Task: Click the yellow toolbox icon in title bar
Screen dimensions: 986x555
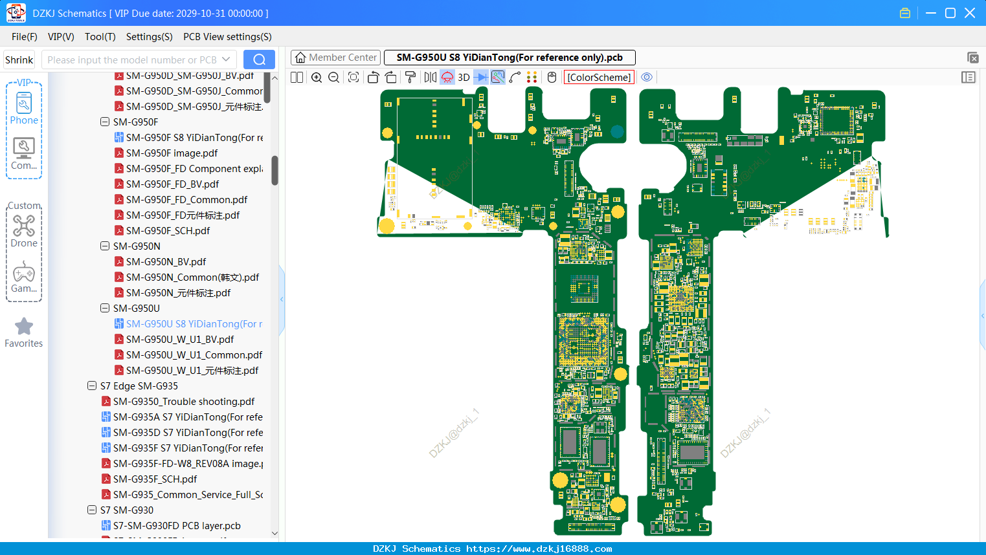Action: tap(905, 13)
